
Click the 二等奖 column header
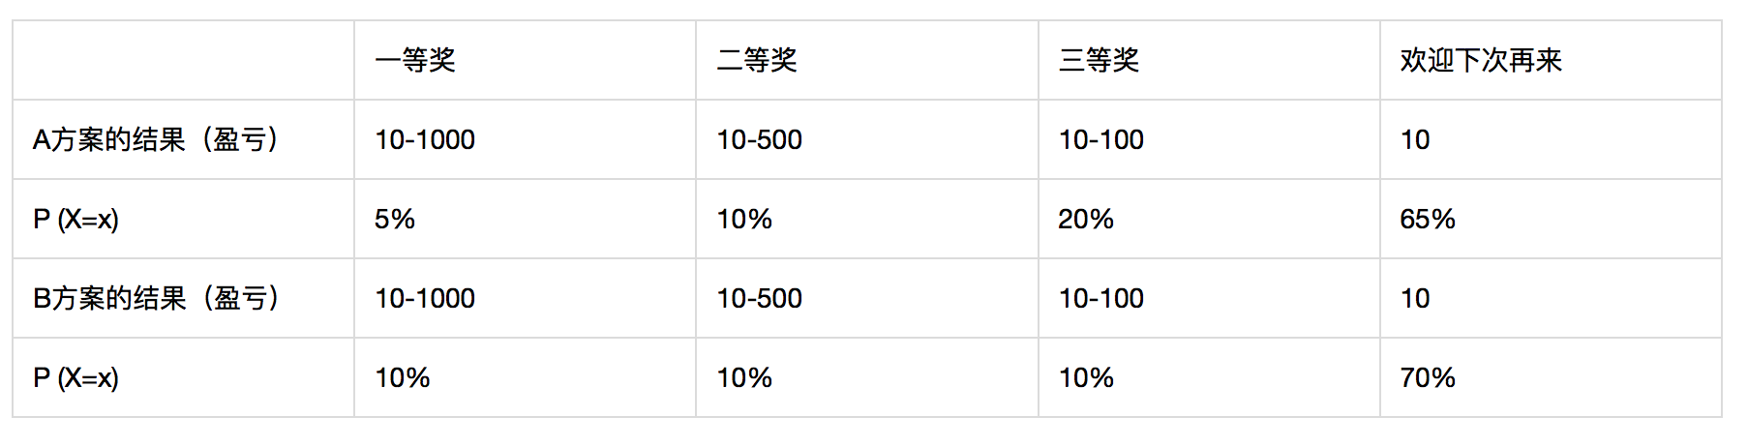tap(757, 61)
